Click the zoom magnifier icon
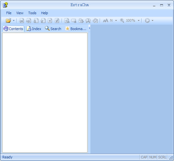 pos(122,21)
